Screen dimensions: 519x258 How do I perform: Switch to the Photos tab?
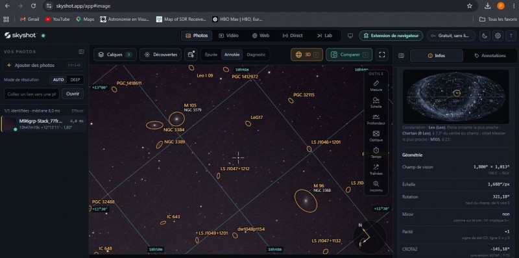[197, 36]
